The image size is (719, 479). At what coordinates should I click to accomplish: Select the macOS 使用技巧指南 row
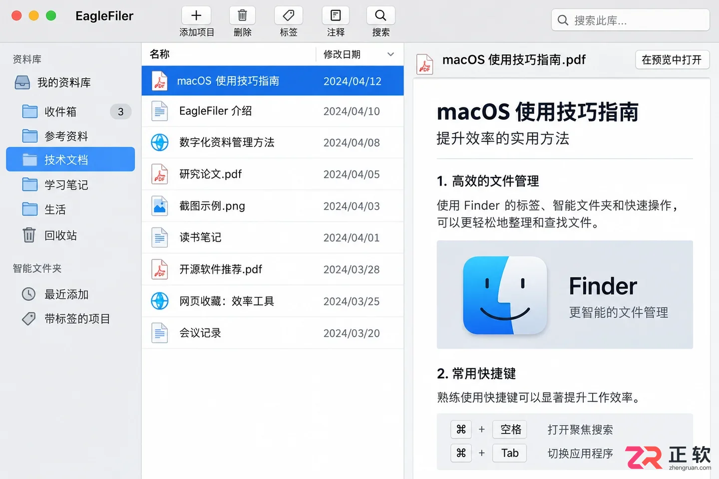[273, 81]
